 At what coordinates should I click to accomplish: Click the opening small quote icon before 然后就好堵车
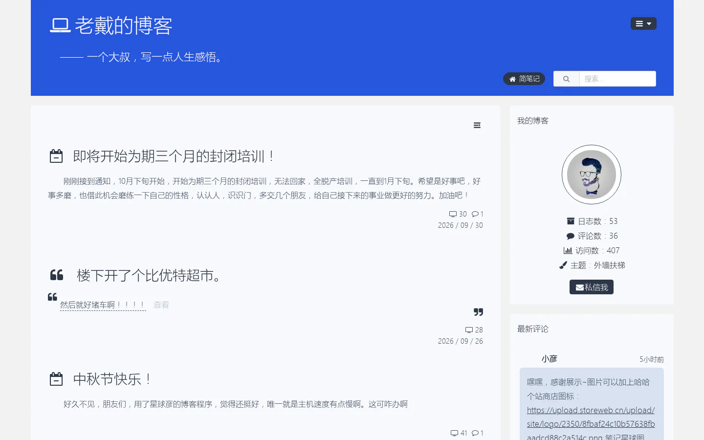52,297
